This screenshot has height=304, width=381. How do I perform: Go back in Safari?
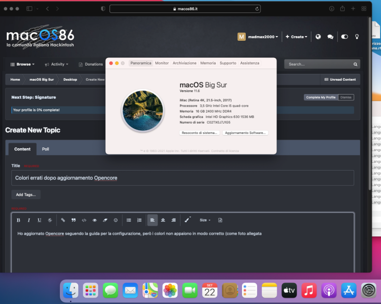(x=47, y=9)
